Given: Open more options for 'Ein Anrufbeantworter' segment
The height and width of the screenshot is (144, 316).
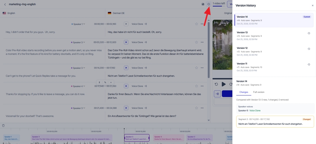Looking at the screenshot, I should click(x=202, y=108).
